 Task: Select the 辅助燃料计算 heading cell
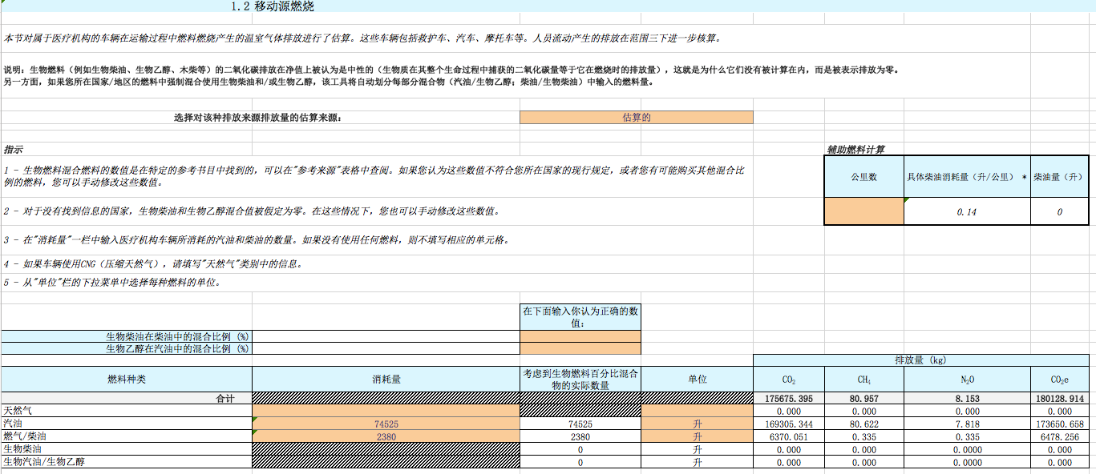click(x=856, y=150)
